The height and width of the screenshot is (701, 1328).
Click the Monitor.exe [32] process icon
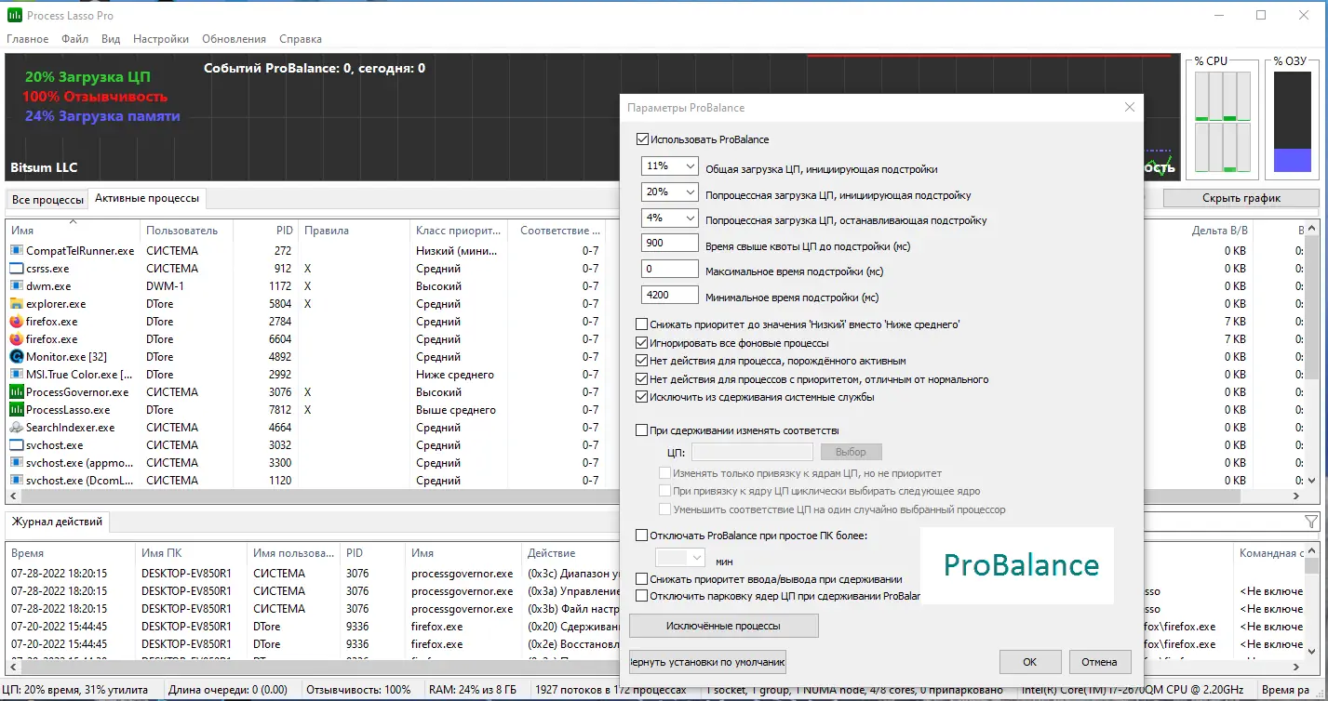17,357
